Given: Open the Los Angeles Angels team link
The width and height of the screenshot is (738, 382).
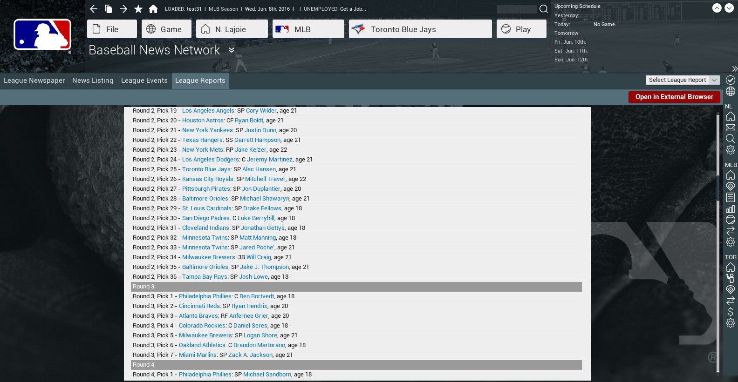Looking at the screenshot, I should tap(208, 111).
